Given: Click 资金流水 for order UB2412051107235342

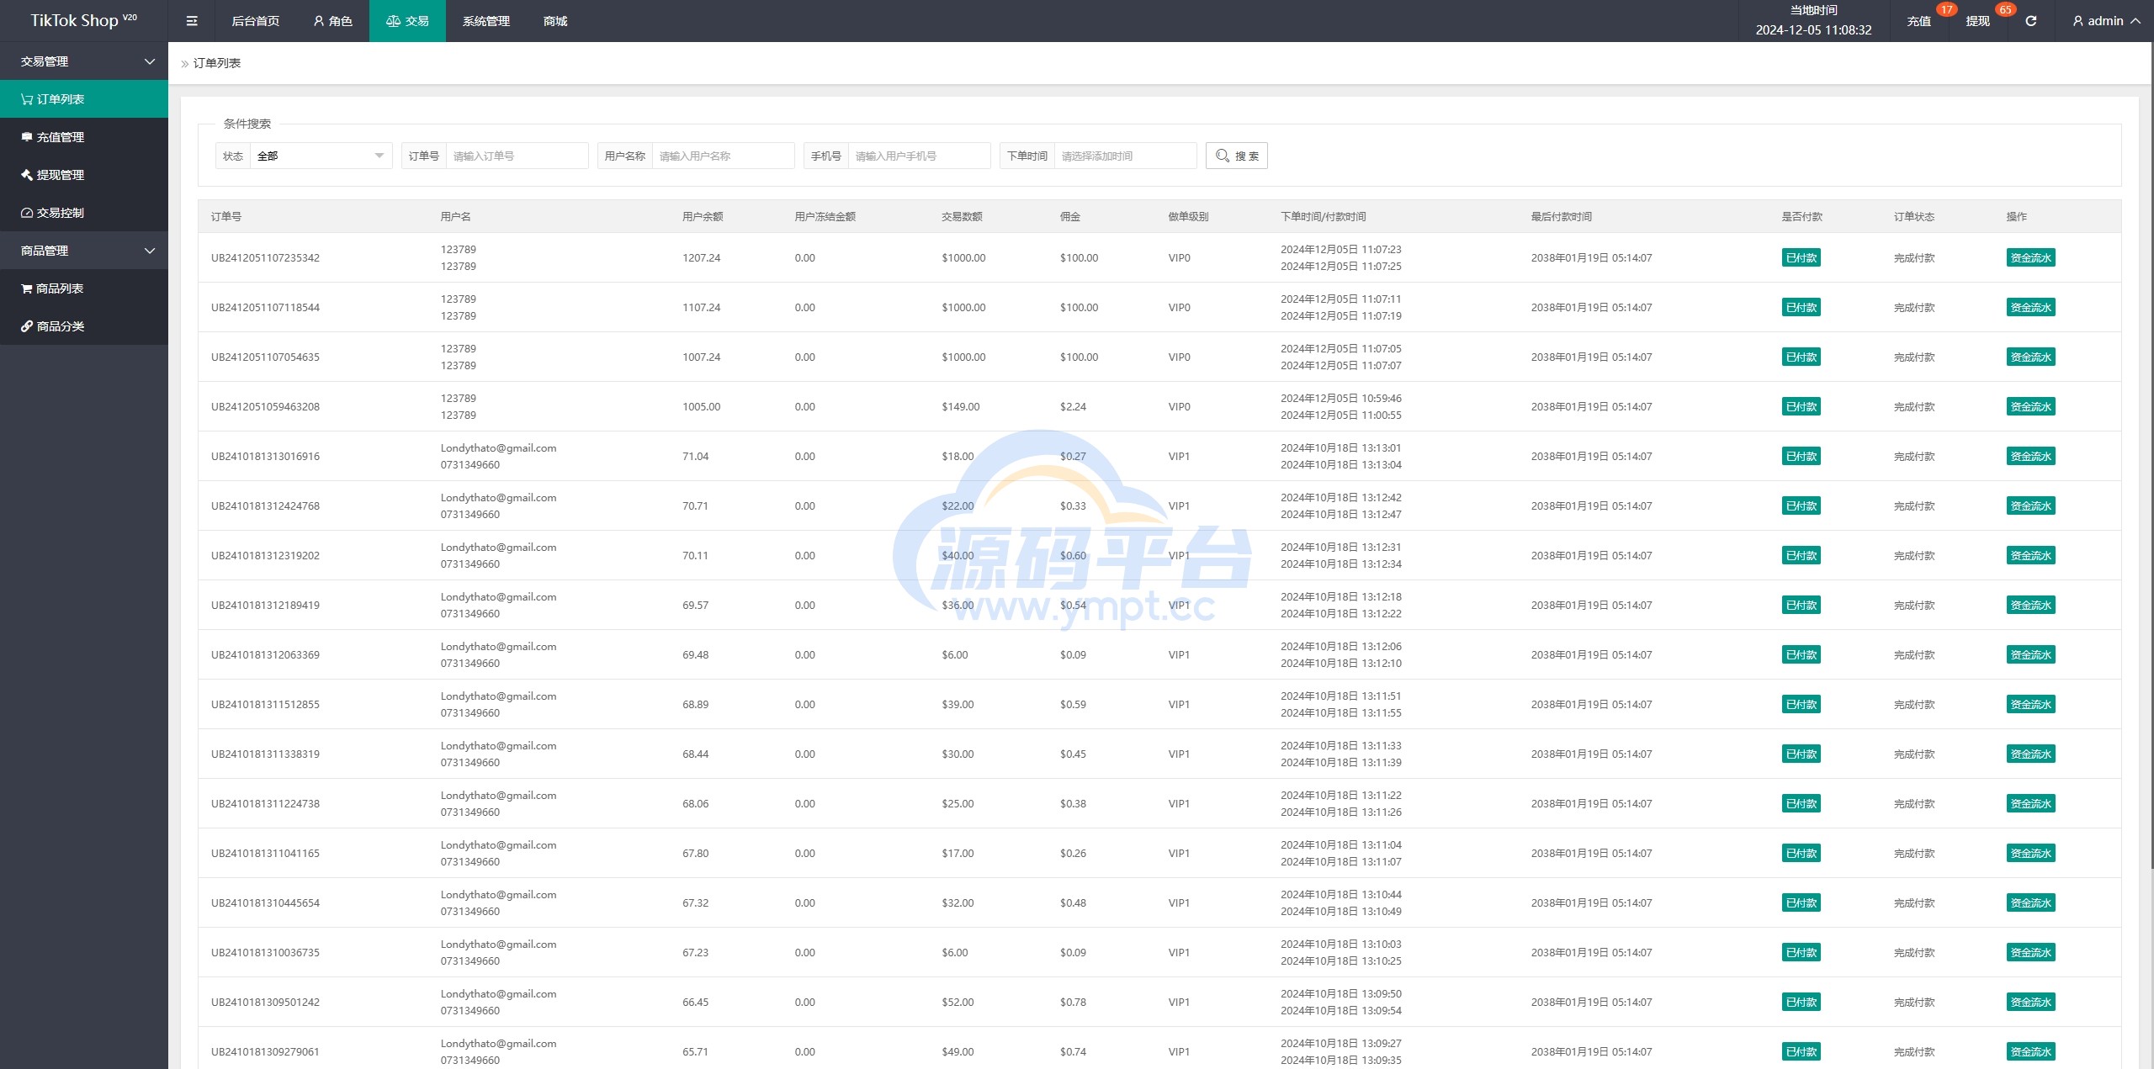Looking at the screenshot, I should [2030, 258].
